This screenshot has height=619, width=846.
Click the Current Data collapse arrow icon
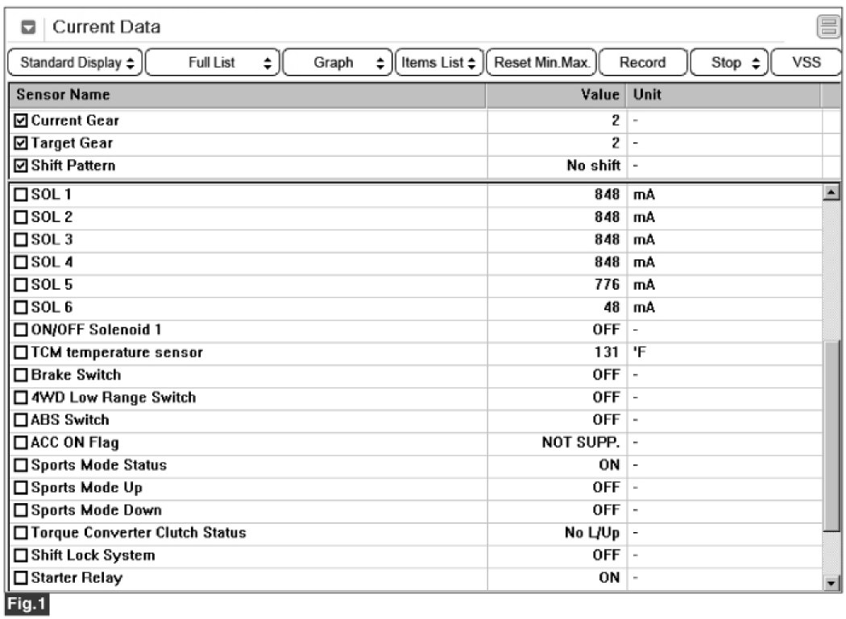tap(28, 27)
